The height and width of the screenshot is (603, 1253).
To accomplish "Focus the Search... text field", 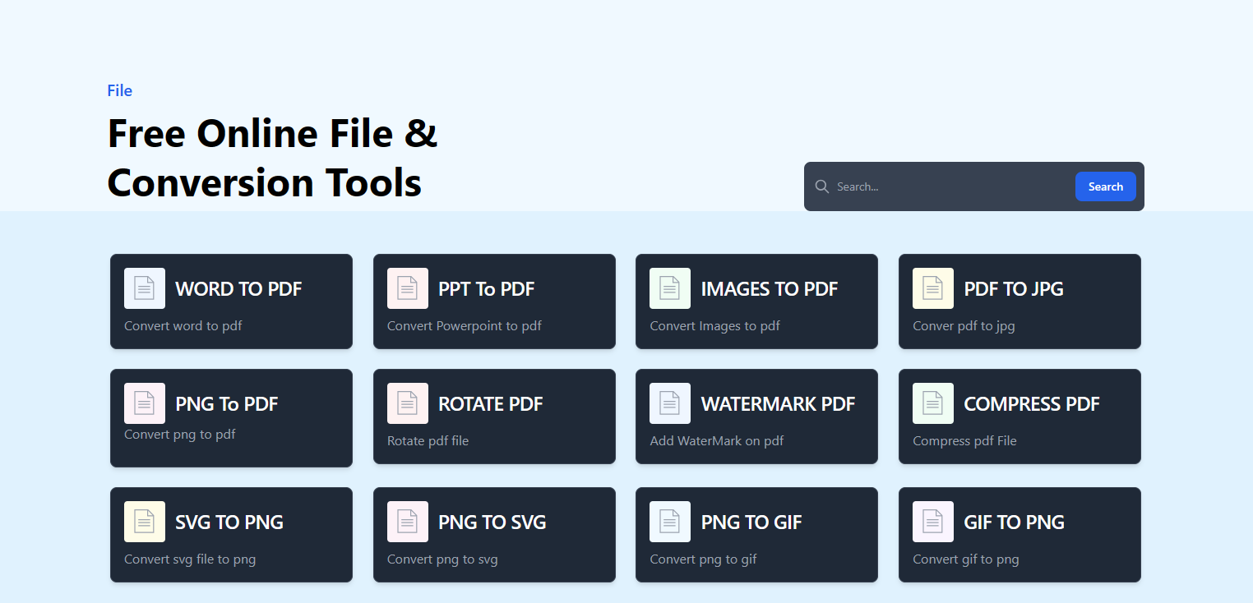I will coord(952,186).
